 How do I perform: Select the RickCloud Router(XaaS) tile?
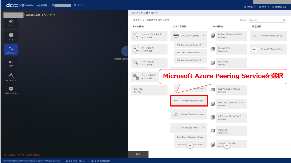[232, 131]
